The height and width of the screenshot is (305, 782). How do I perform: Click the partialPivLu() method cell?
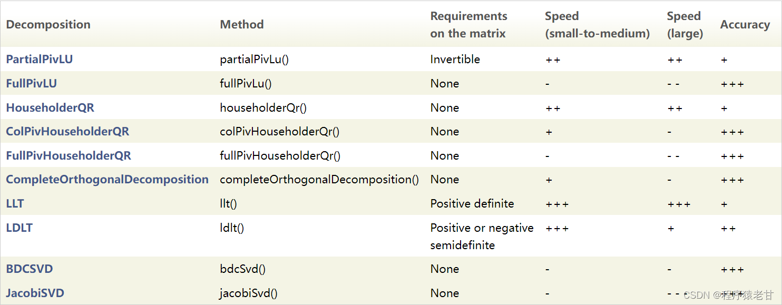click(x=254, y=59)
